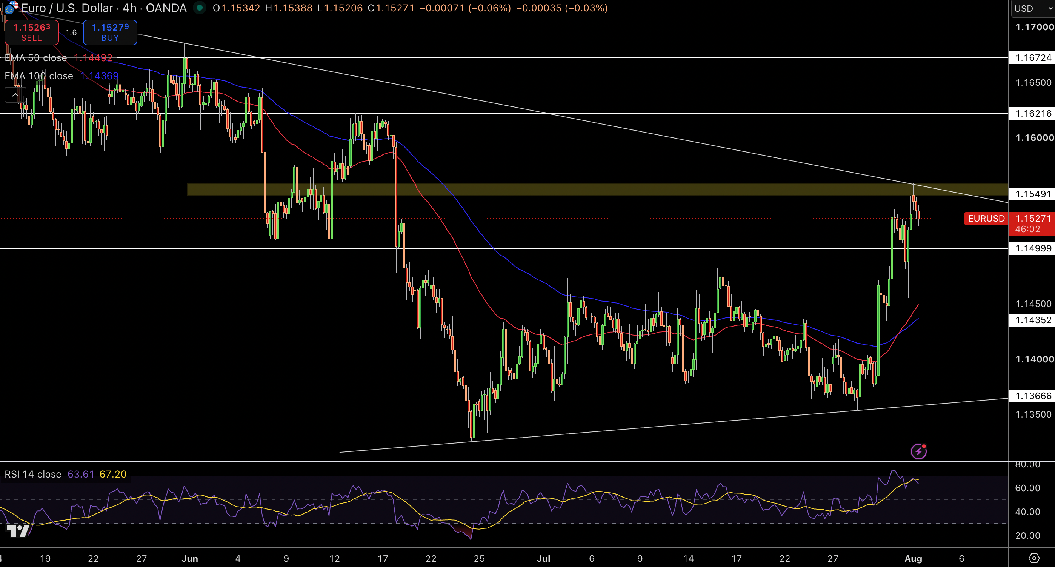
Task: Select the EMA 50 close indicator label
Action: 35,58
